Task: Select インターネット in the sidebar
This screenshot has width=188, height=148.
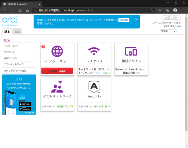Action: point(11,46)
